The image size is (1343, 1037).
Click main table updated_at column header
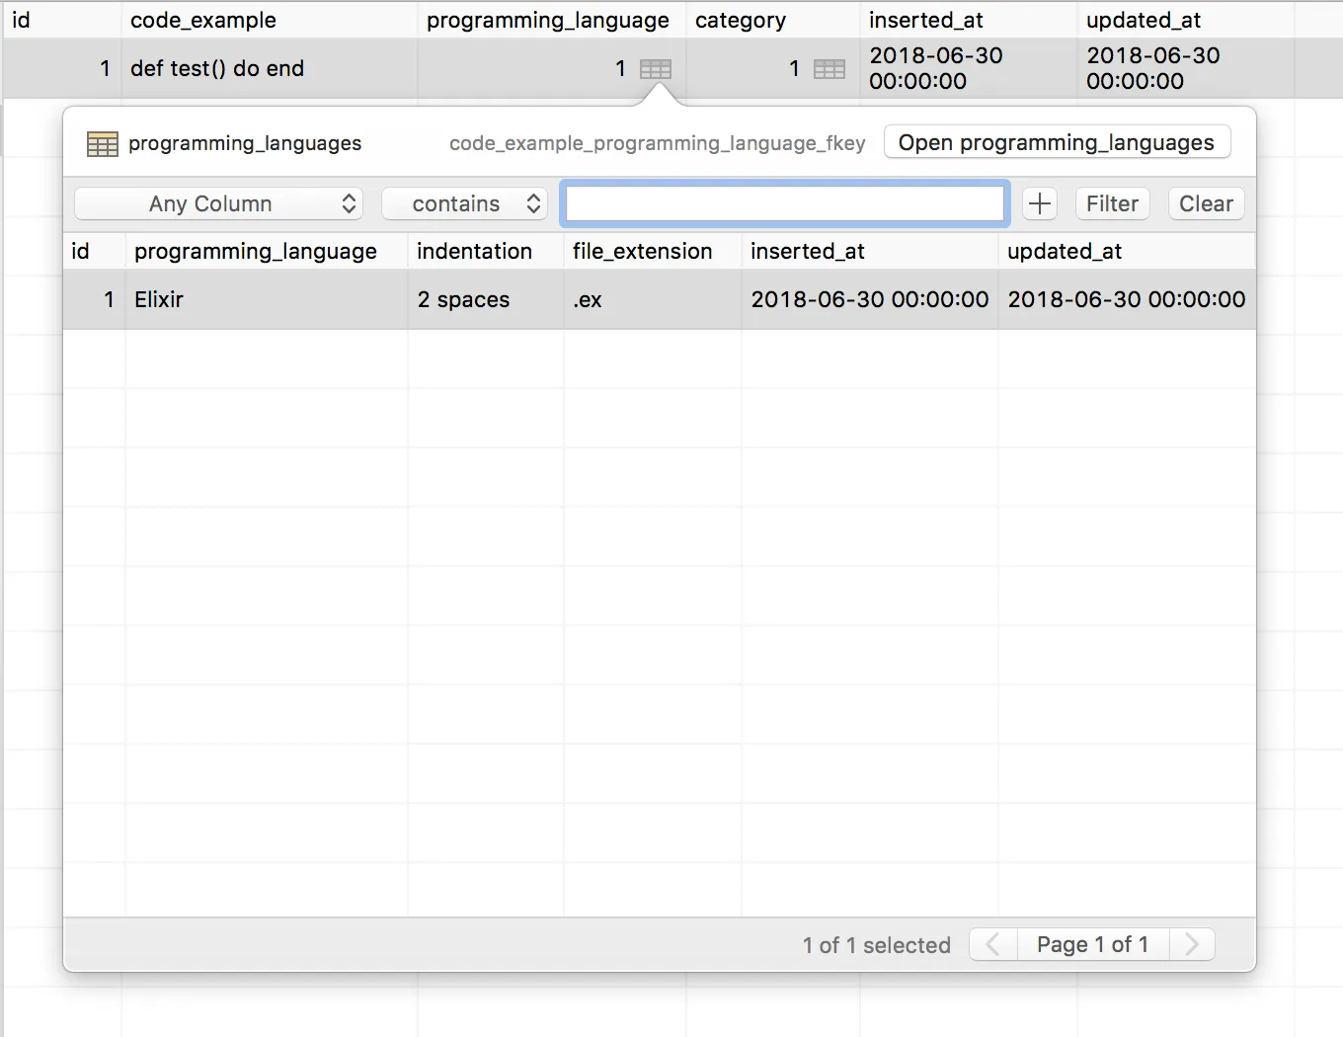coord(1185,20)
